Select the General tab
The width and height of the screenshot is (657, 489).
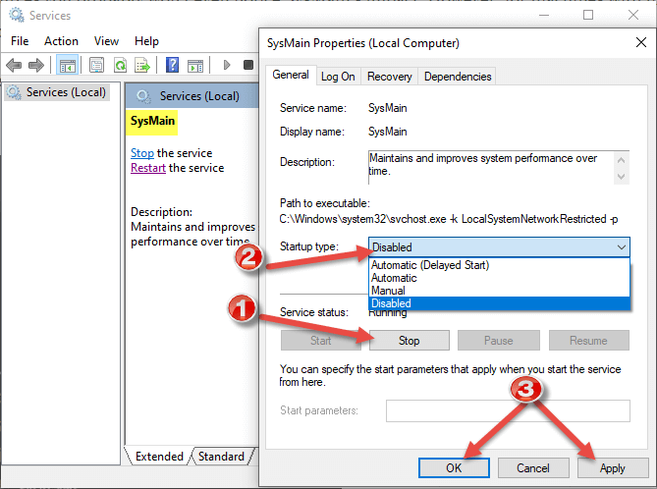(x=291, y=75)
